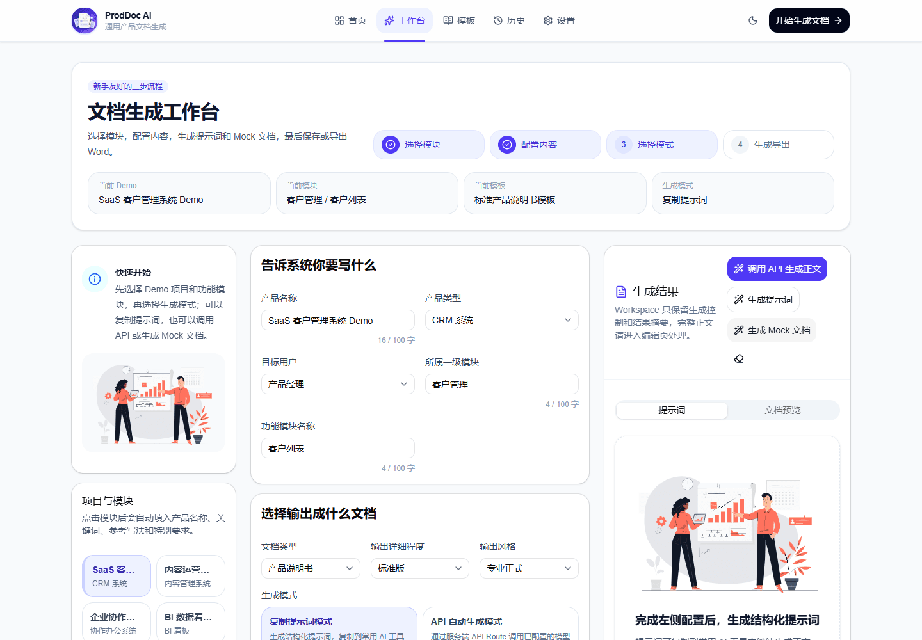Viewport: 922px width, 640px height.
Task: Select the 选择模式 step
Action: (x=662, y=145)
